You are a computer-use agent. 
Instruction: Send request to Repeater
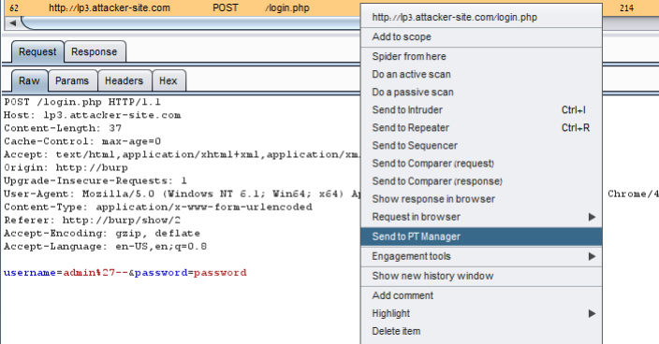[x=481, y=128]
